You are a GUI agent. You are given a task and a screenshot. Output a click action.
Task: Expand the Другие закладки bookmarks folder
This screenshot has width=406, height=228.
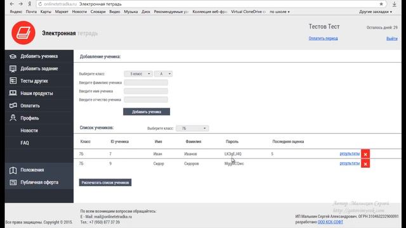pyautogui.click(x=376, y=12)
